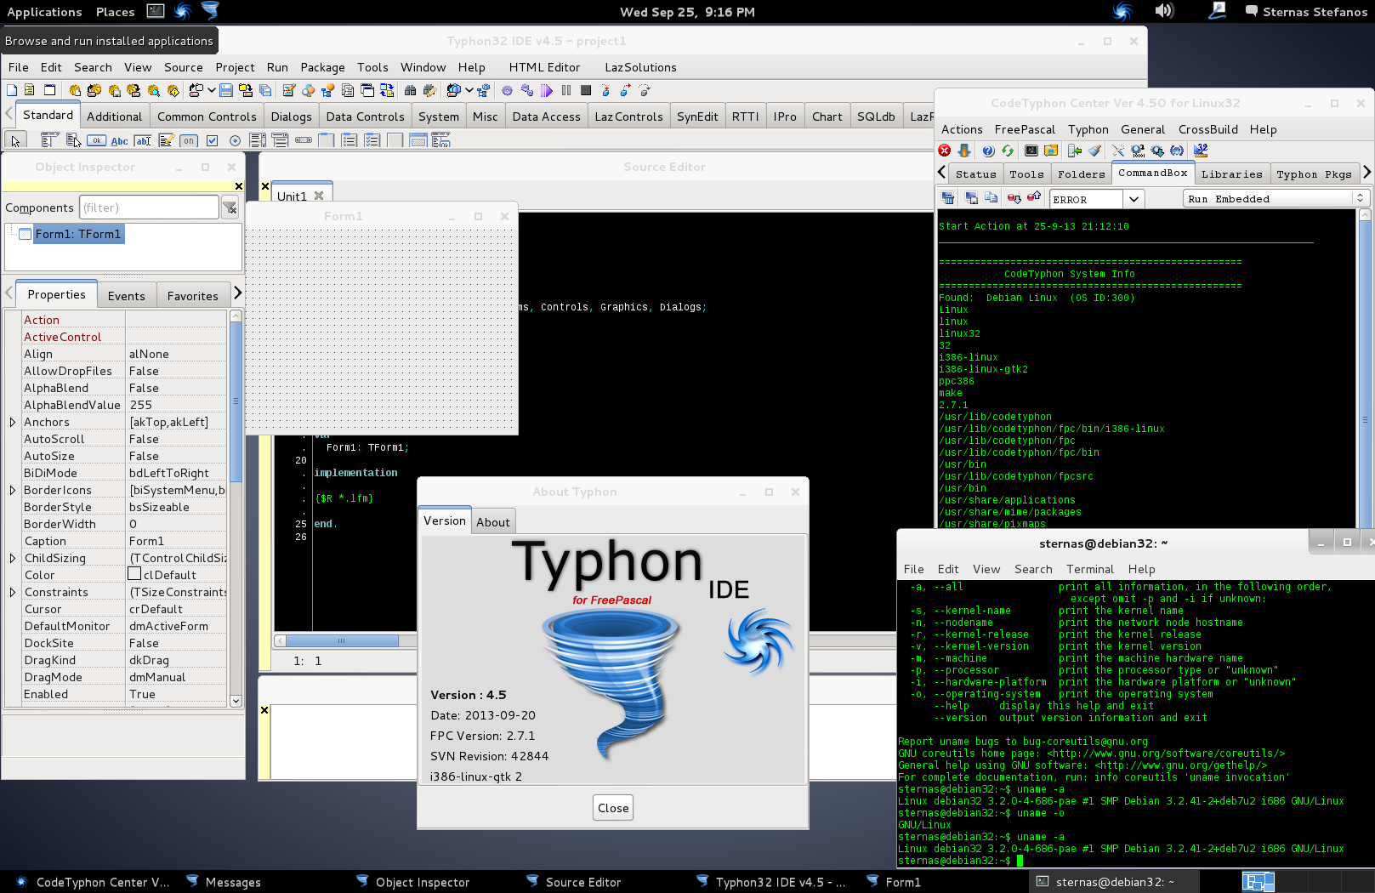Click green refresh icon in CodeTyphon Center

point(1008,151)
